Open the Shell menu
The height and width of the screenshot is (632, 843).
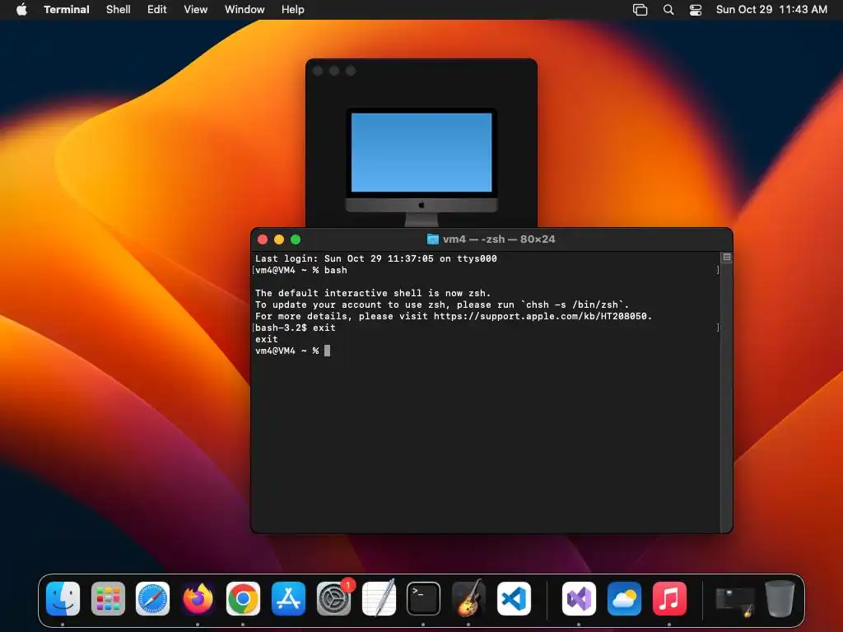[x=119, y=10]
